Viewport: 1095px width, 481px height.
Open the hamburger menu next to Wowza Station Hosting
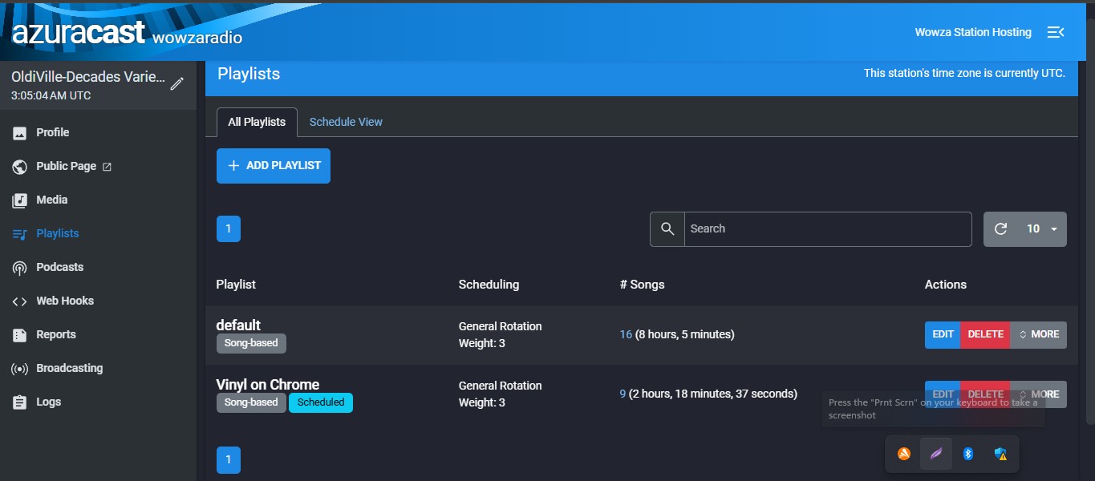point(1056,32)
